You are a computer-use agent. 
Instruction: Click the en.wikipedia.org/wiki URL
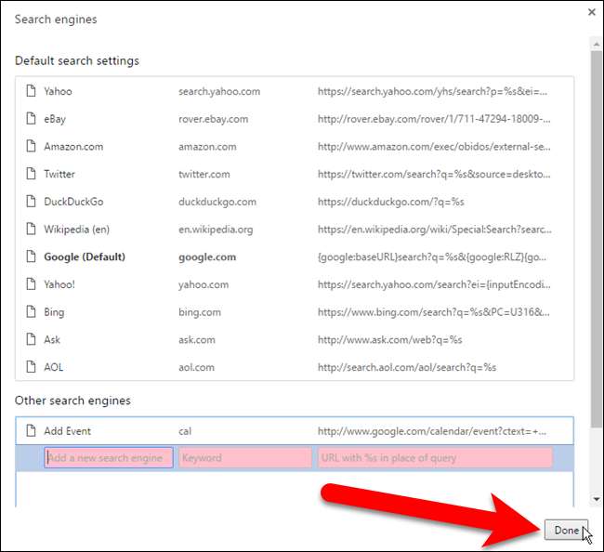coord(435,230)
